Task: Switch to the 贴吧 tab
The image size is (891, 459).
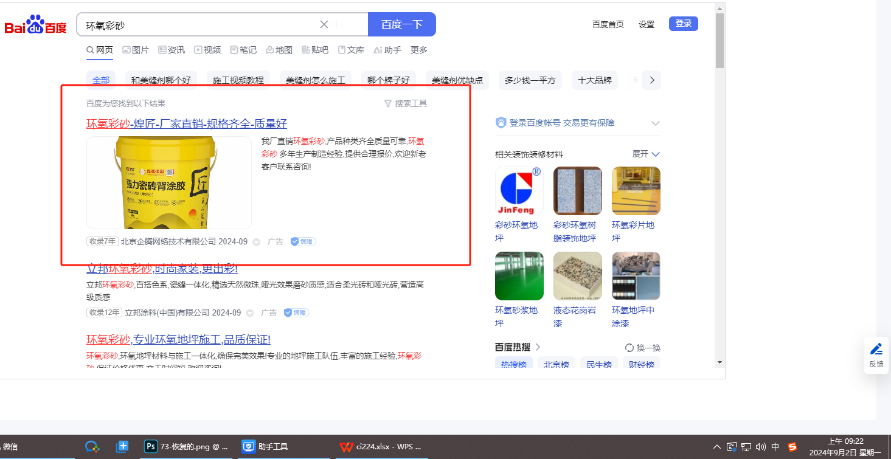Action: [315, 50]
